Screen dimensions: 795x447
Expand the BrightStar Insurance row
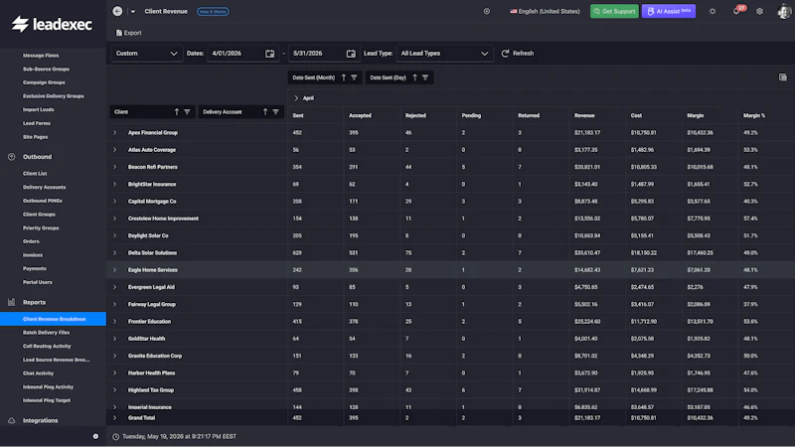pyautogui.click(x=115, y=184)
